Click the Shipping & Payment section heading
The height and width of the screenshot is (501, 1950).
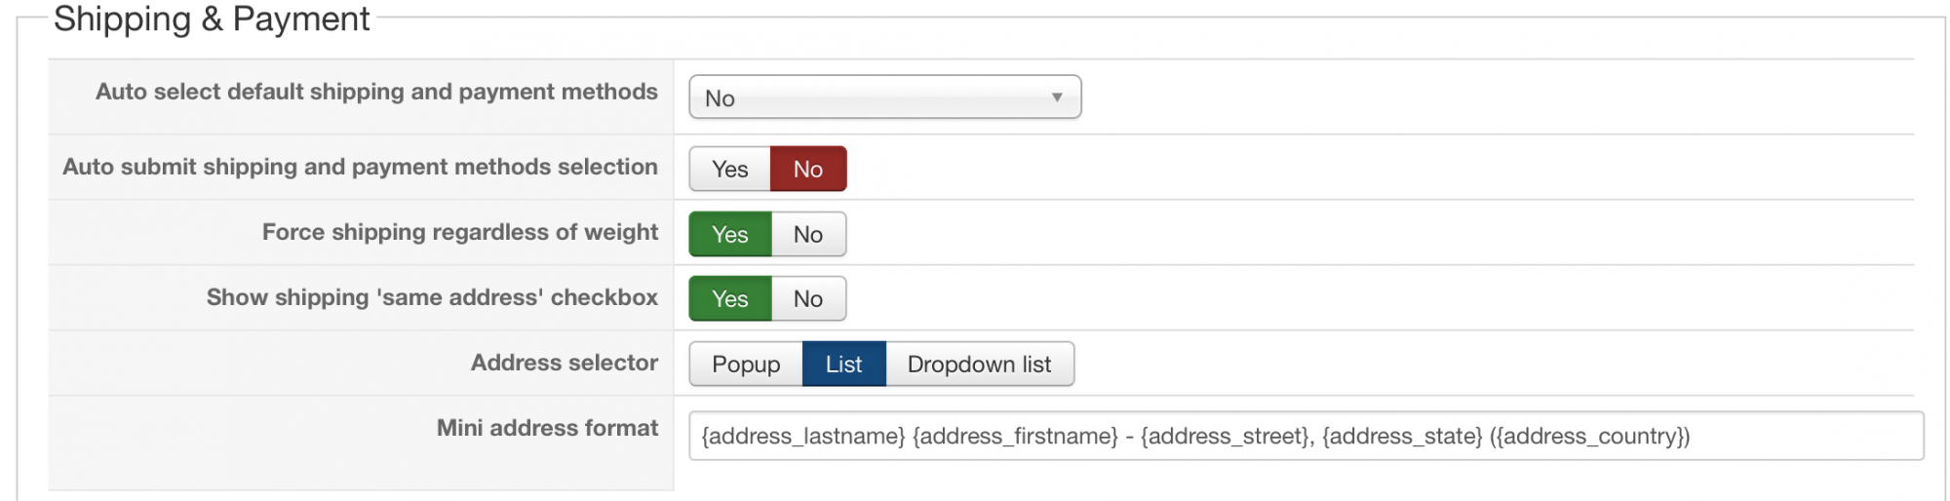coord(212,19)
